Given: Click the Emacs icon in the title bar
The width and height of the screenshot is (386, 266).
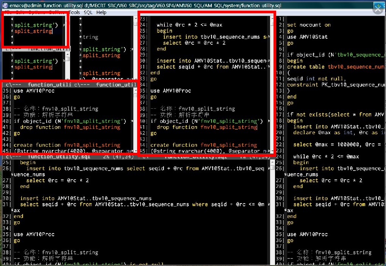Looking at the screenshot, I should click(4, 5).
